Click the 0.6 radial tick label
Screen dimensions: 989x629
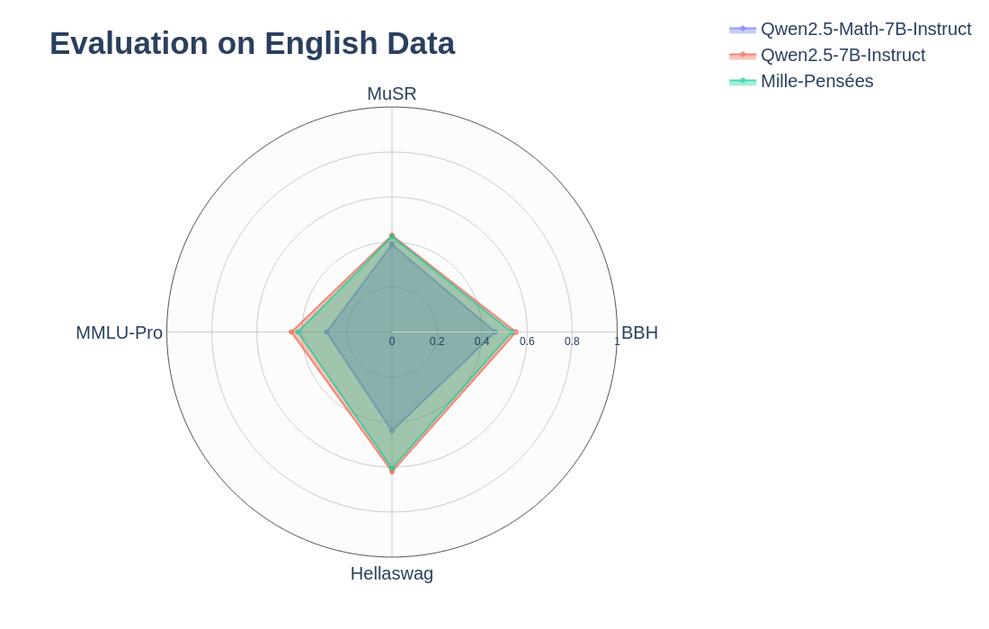(527, 341)
